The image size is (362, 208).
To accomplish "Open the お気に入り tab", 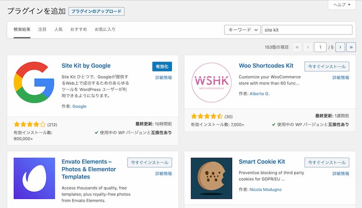I will click(x=105, y=29).
